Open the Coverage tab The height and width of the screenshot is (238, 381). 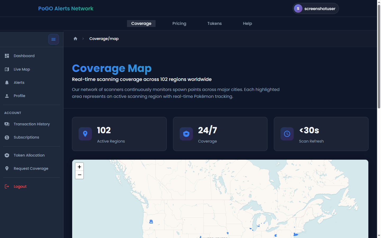[141, 24]
